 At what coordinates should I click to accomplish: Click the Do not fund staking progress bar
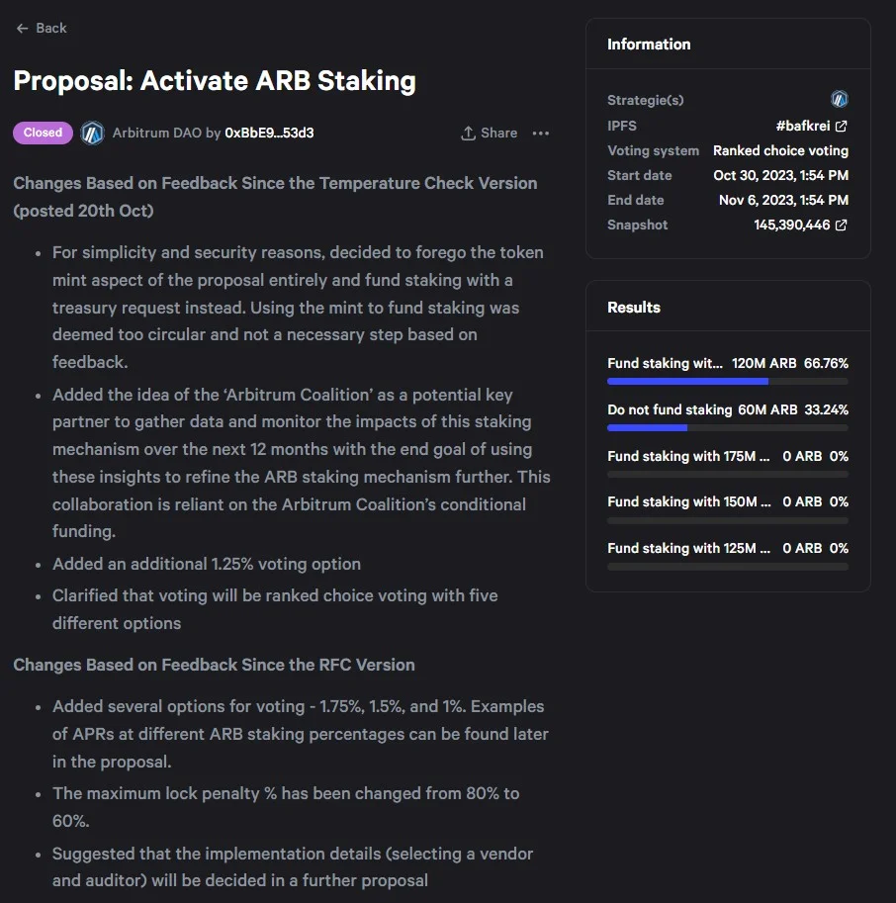coord(727,427)
